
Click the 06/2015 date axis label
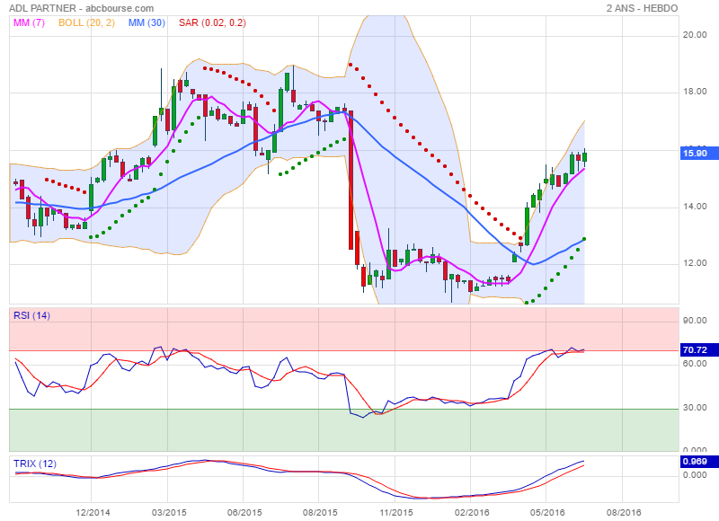[244, 512]
